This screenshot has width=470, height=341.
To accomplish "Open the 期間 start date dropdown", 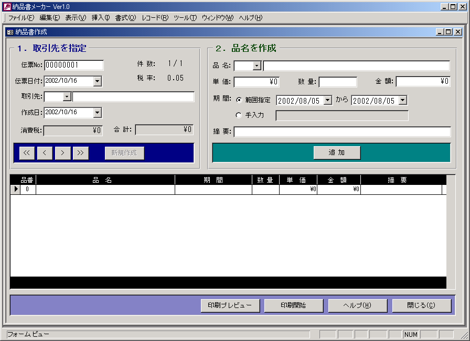I will coord(328,100).
